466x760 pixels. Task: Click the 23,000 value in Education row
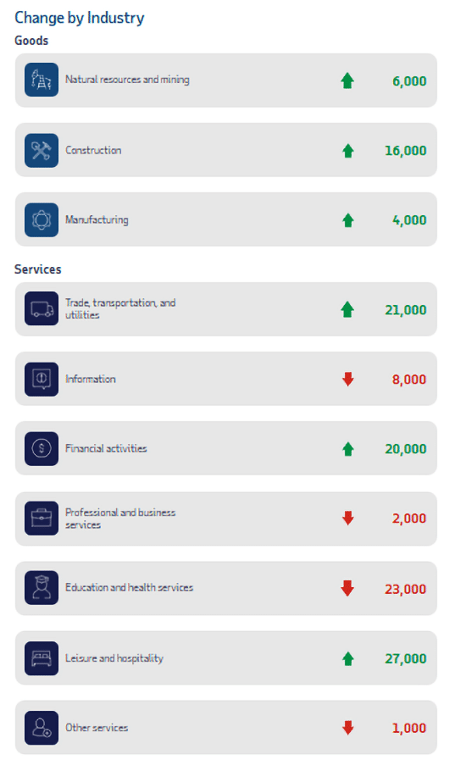point(405,589)
